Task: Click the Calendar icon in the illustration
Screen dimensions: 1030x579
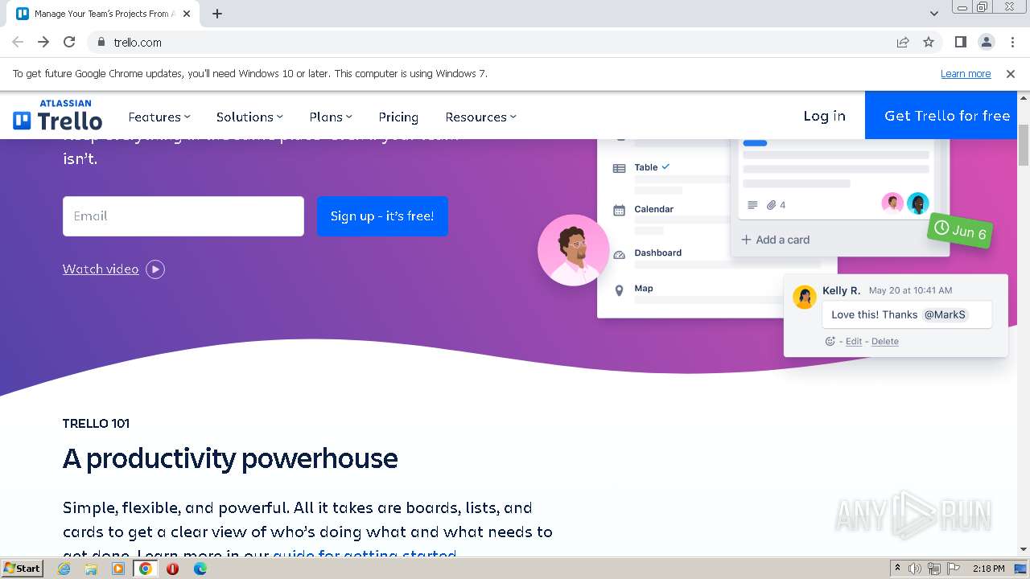Action: coord(619,210)
